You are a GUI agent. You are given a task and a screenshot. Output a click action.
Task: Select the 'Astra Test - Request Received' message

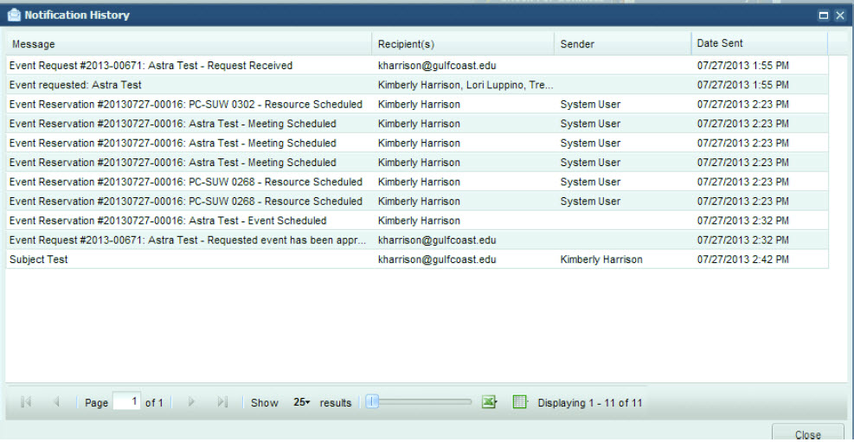[151, 66]
